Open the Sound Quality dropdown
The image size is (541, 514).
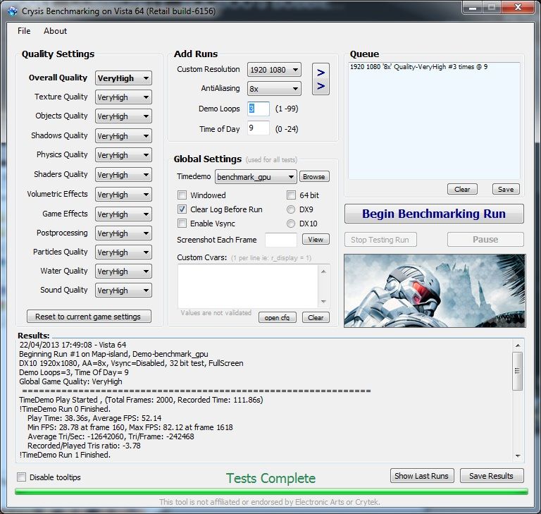point(123,290)
